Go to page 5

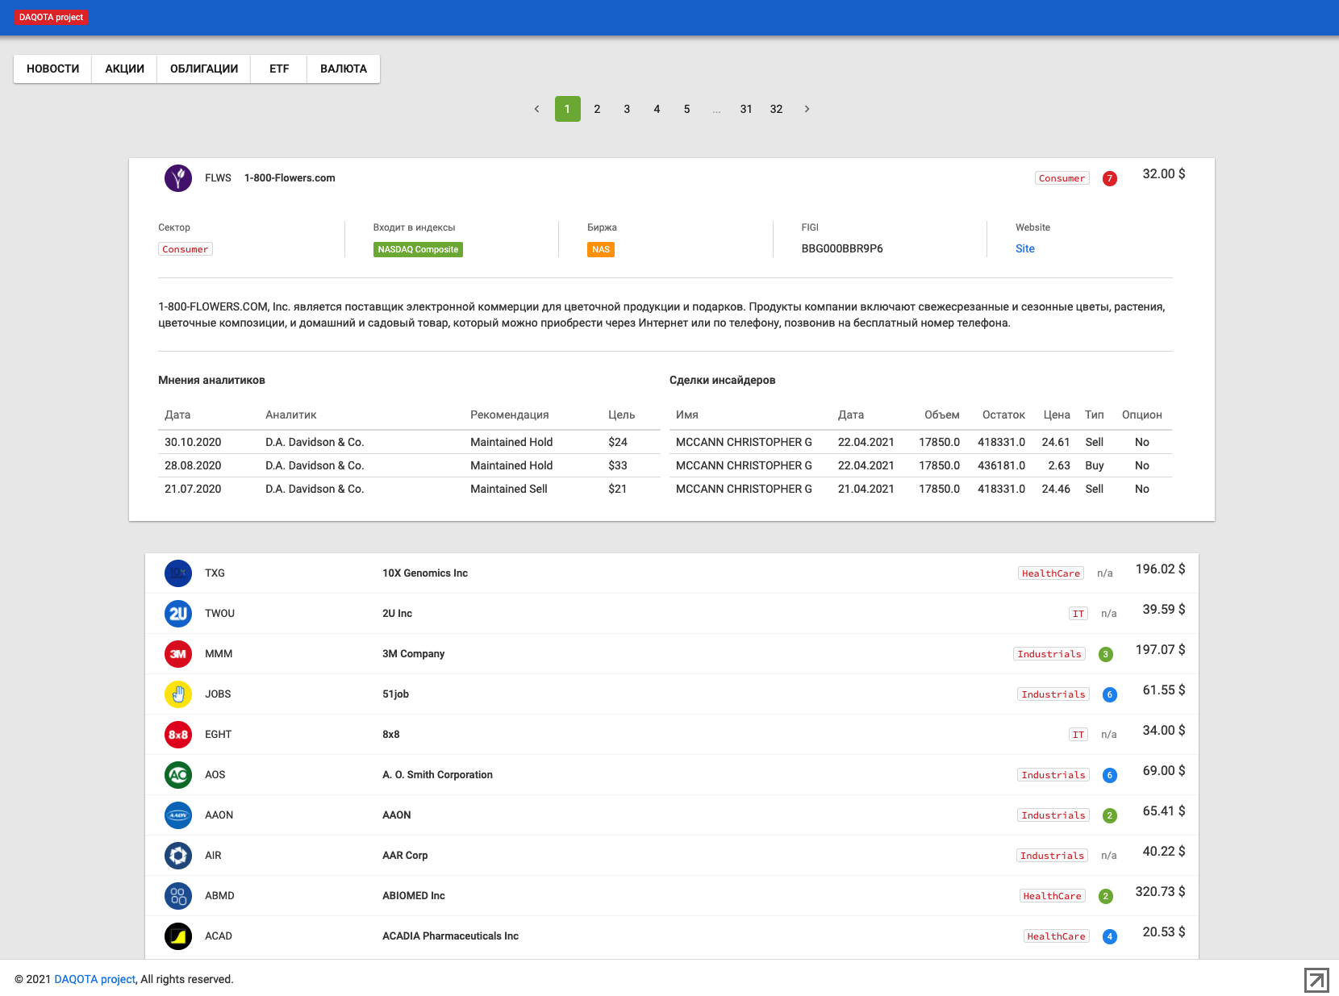686,109
